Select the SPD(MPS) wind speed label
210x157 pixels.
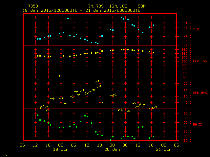[x=200, y=93]
